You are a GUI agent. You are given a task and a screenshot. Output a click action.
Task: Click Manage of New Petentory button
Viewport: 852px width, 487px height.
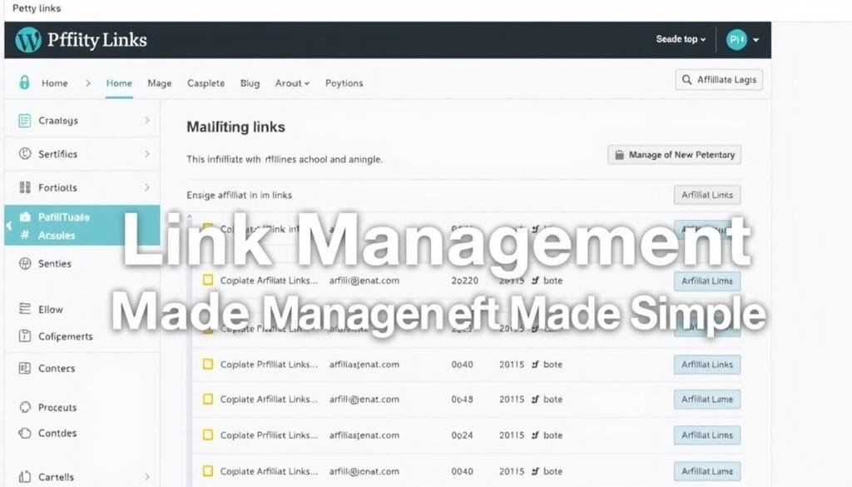coord(674,155)
